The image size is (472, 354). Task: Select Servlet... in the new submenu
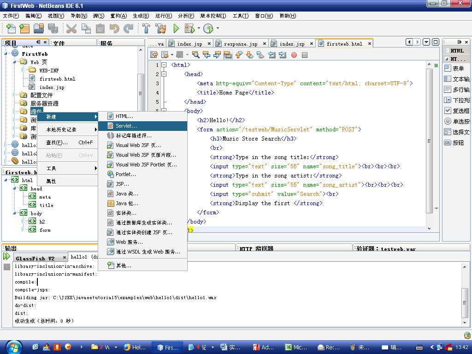(x=143, y=126)
